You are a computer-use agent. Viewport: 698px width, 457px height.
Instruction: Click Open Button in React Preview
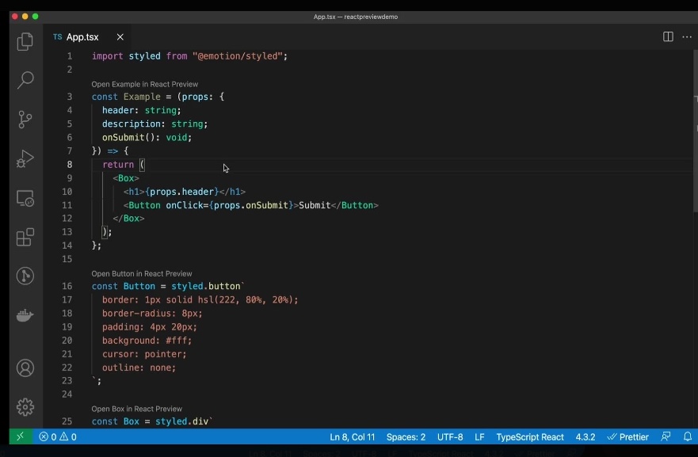click(x=142, y=273)
